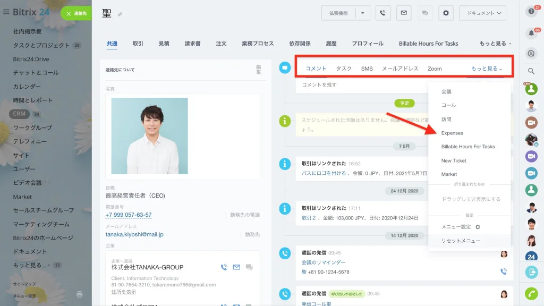This screenshot has width=544, height=306.
Task: Open バスにロゴを付ける deal link
Action: (324, 173)
